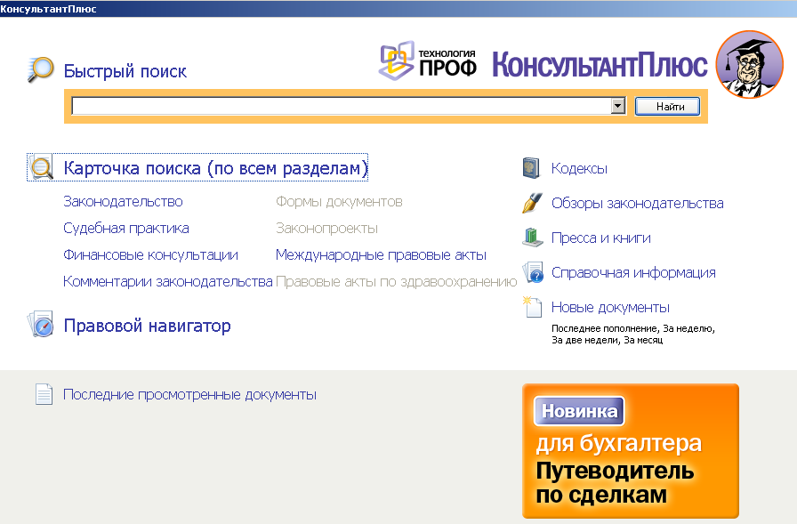This screenshot has width=797, height=524.
Task: Open the Законопроекты section
Action: 326,229
